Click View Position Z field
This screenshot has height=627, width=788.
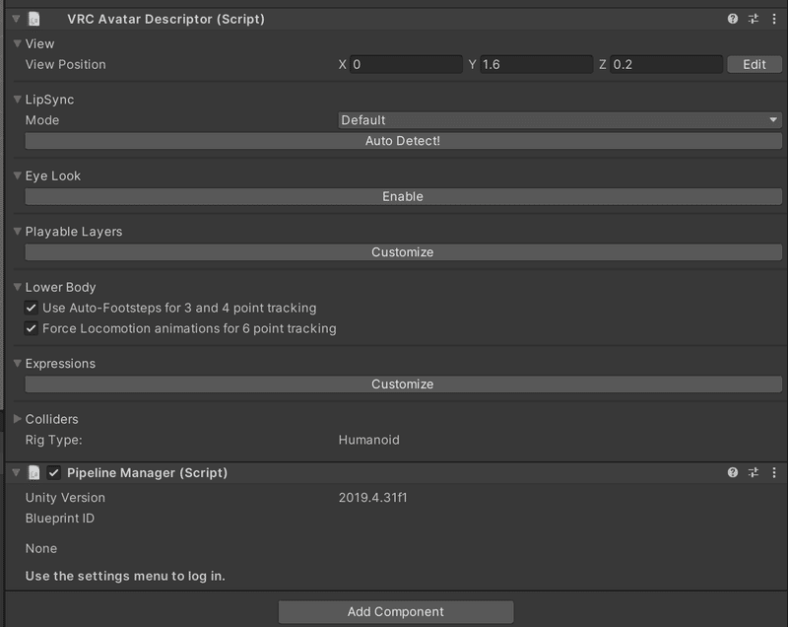666,64
